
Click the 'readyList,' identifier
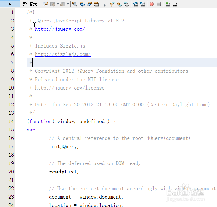click(x=63, y=172)
